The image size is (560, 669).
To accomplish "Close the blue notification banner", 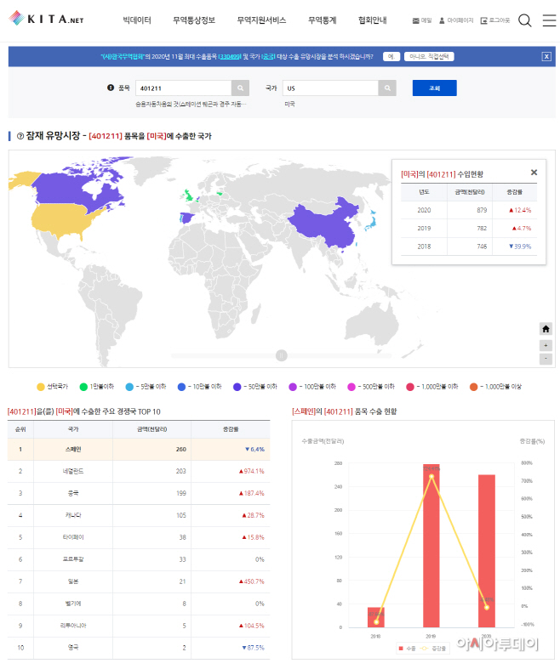I will (546, 56).
